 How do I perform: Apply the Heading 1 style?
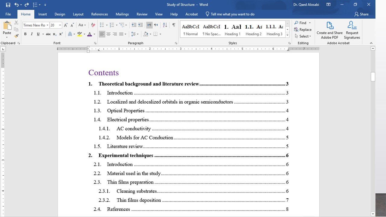(233, 30)
